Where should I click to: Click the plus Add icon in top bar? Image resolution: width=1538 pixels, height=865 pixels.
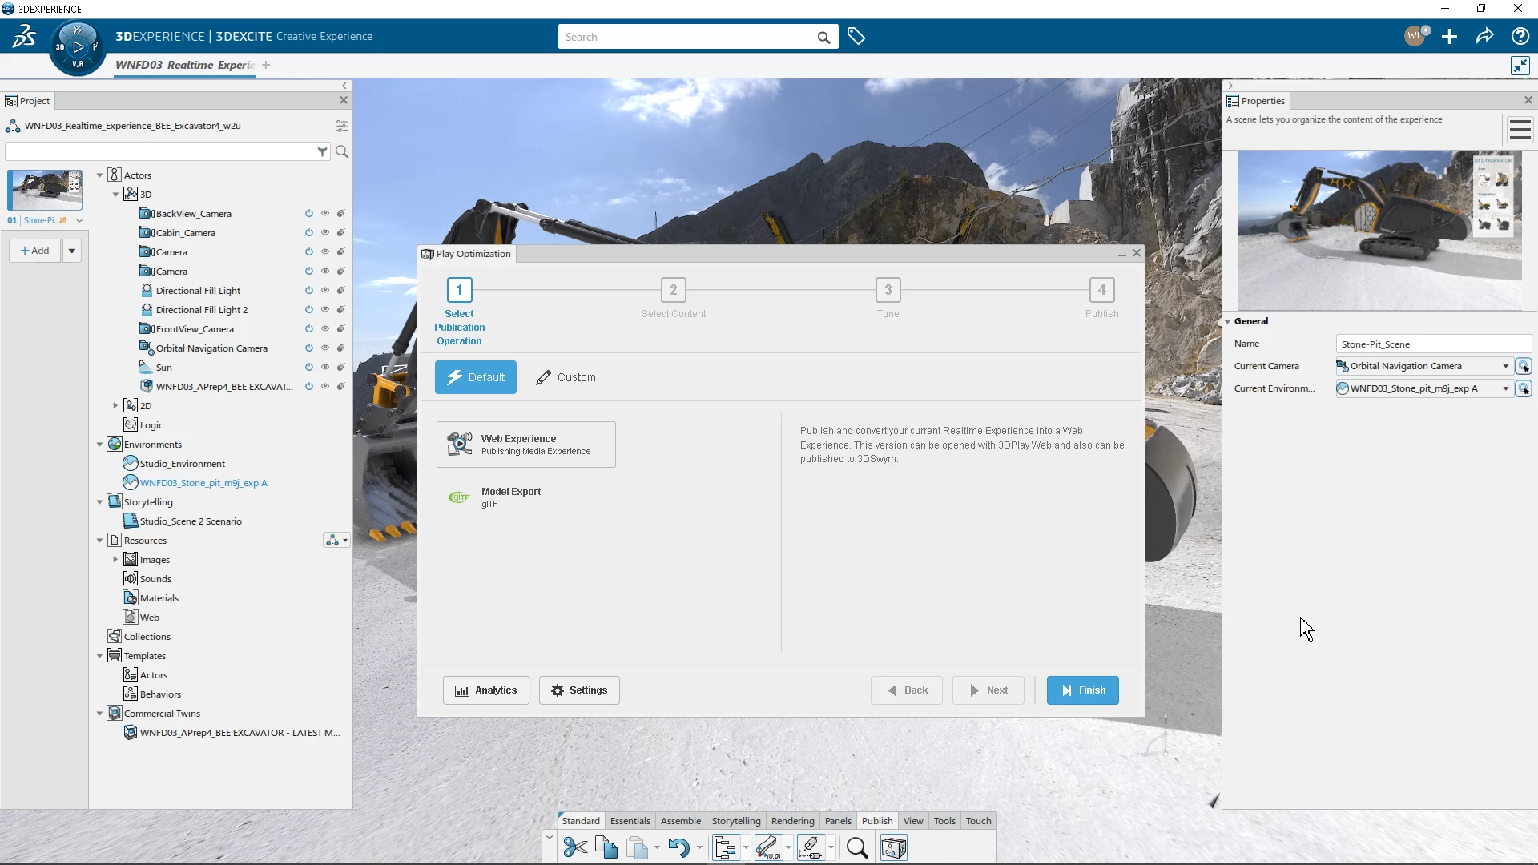pos(1449,37)
